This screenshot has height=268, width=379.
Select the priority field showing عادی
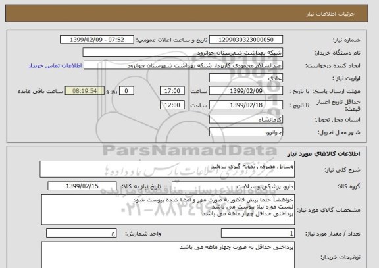point(246,78)
